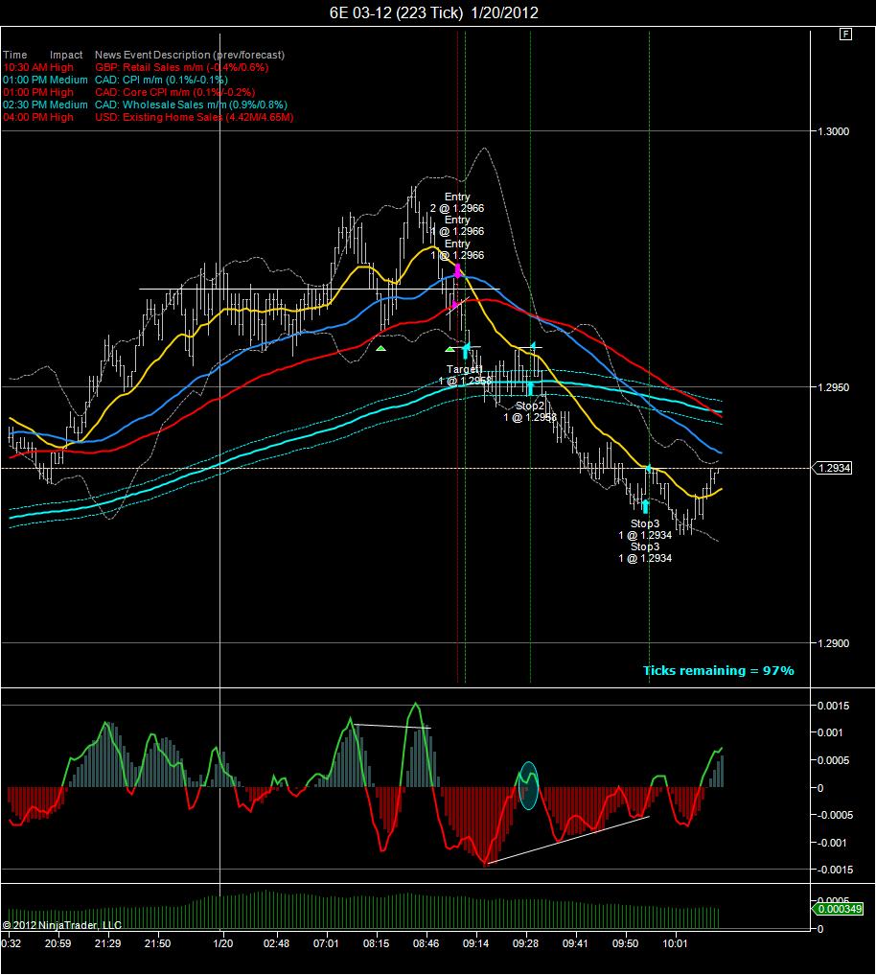
Task: Click the Ticks remaining = 97% text
Action: pyautogui.click(x=718, y=670)
